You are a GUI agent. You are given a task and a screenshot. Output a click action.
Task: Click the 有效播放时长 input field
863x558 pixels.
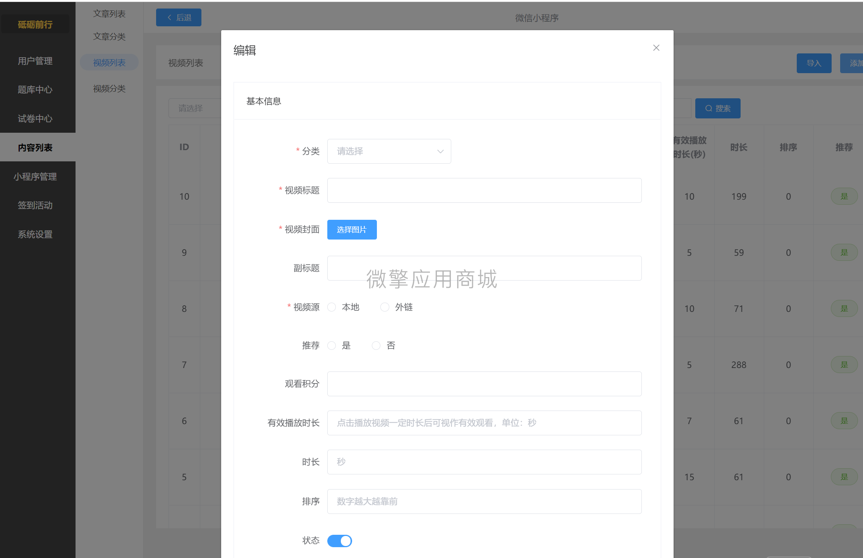(x=484, y=423)
